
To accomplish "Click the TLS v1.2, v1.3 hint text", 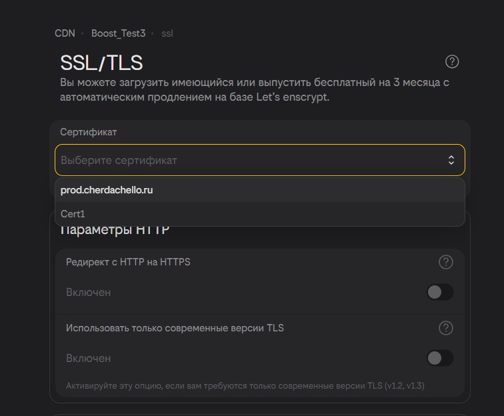I will tap(245, 385).
